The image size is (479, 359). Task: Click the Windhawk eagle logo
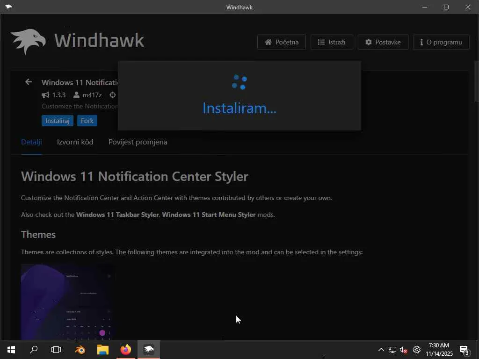pyautogui.click(x=28, y=42)
